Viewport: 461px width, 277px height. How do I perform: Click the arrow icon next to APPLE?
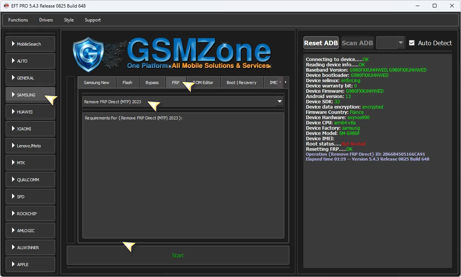point(13,265)
